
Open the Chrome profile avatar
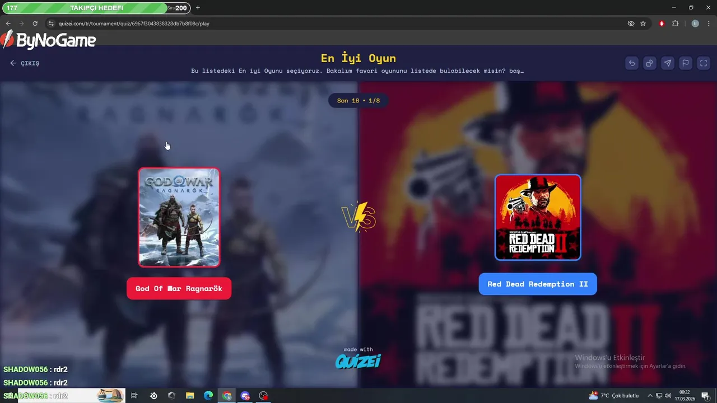point(695,24)
